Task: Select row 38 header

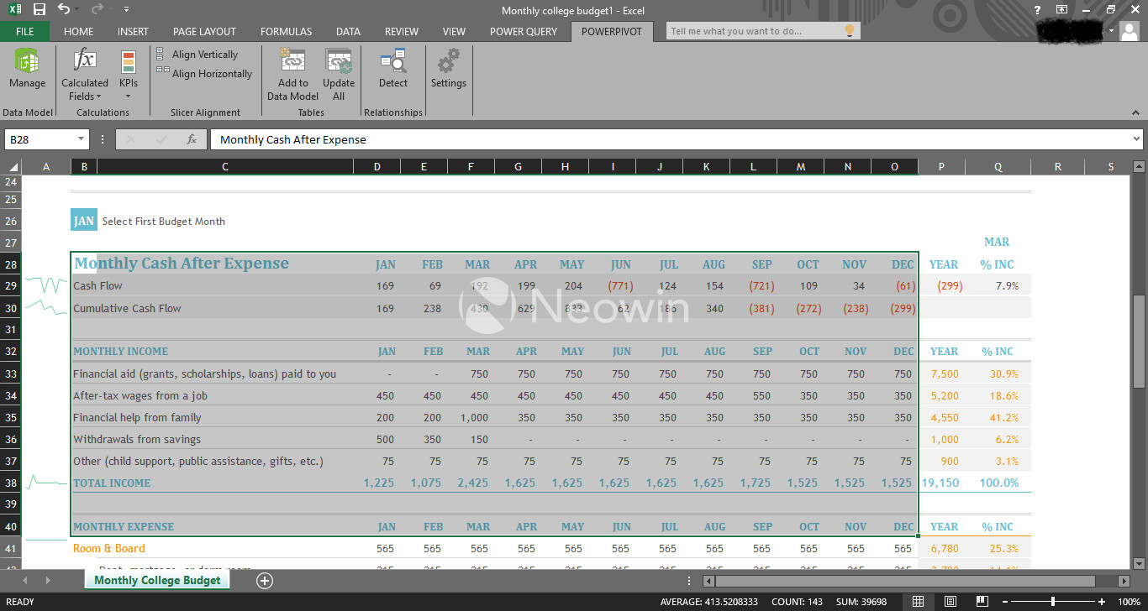Action: click(x=10, y=483)
